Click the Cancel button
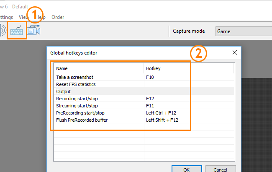 [220, 169]
